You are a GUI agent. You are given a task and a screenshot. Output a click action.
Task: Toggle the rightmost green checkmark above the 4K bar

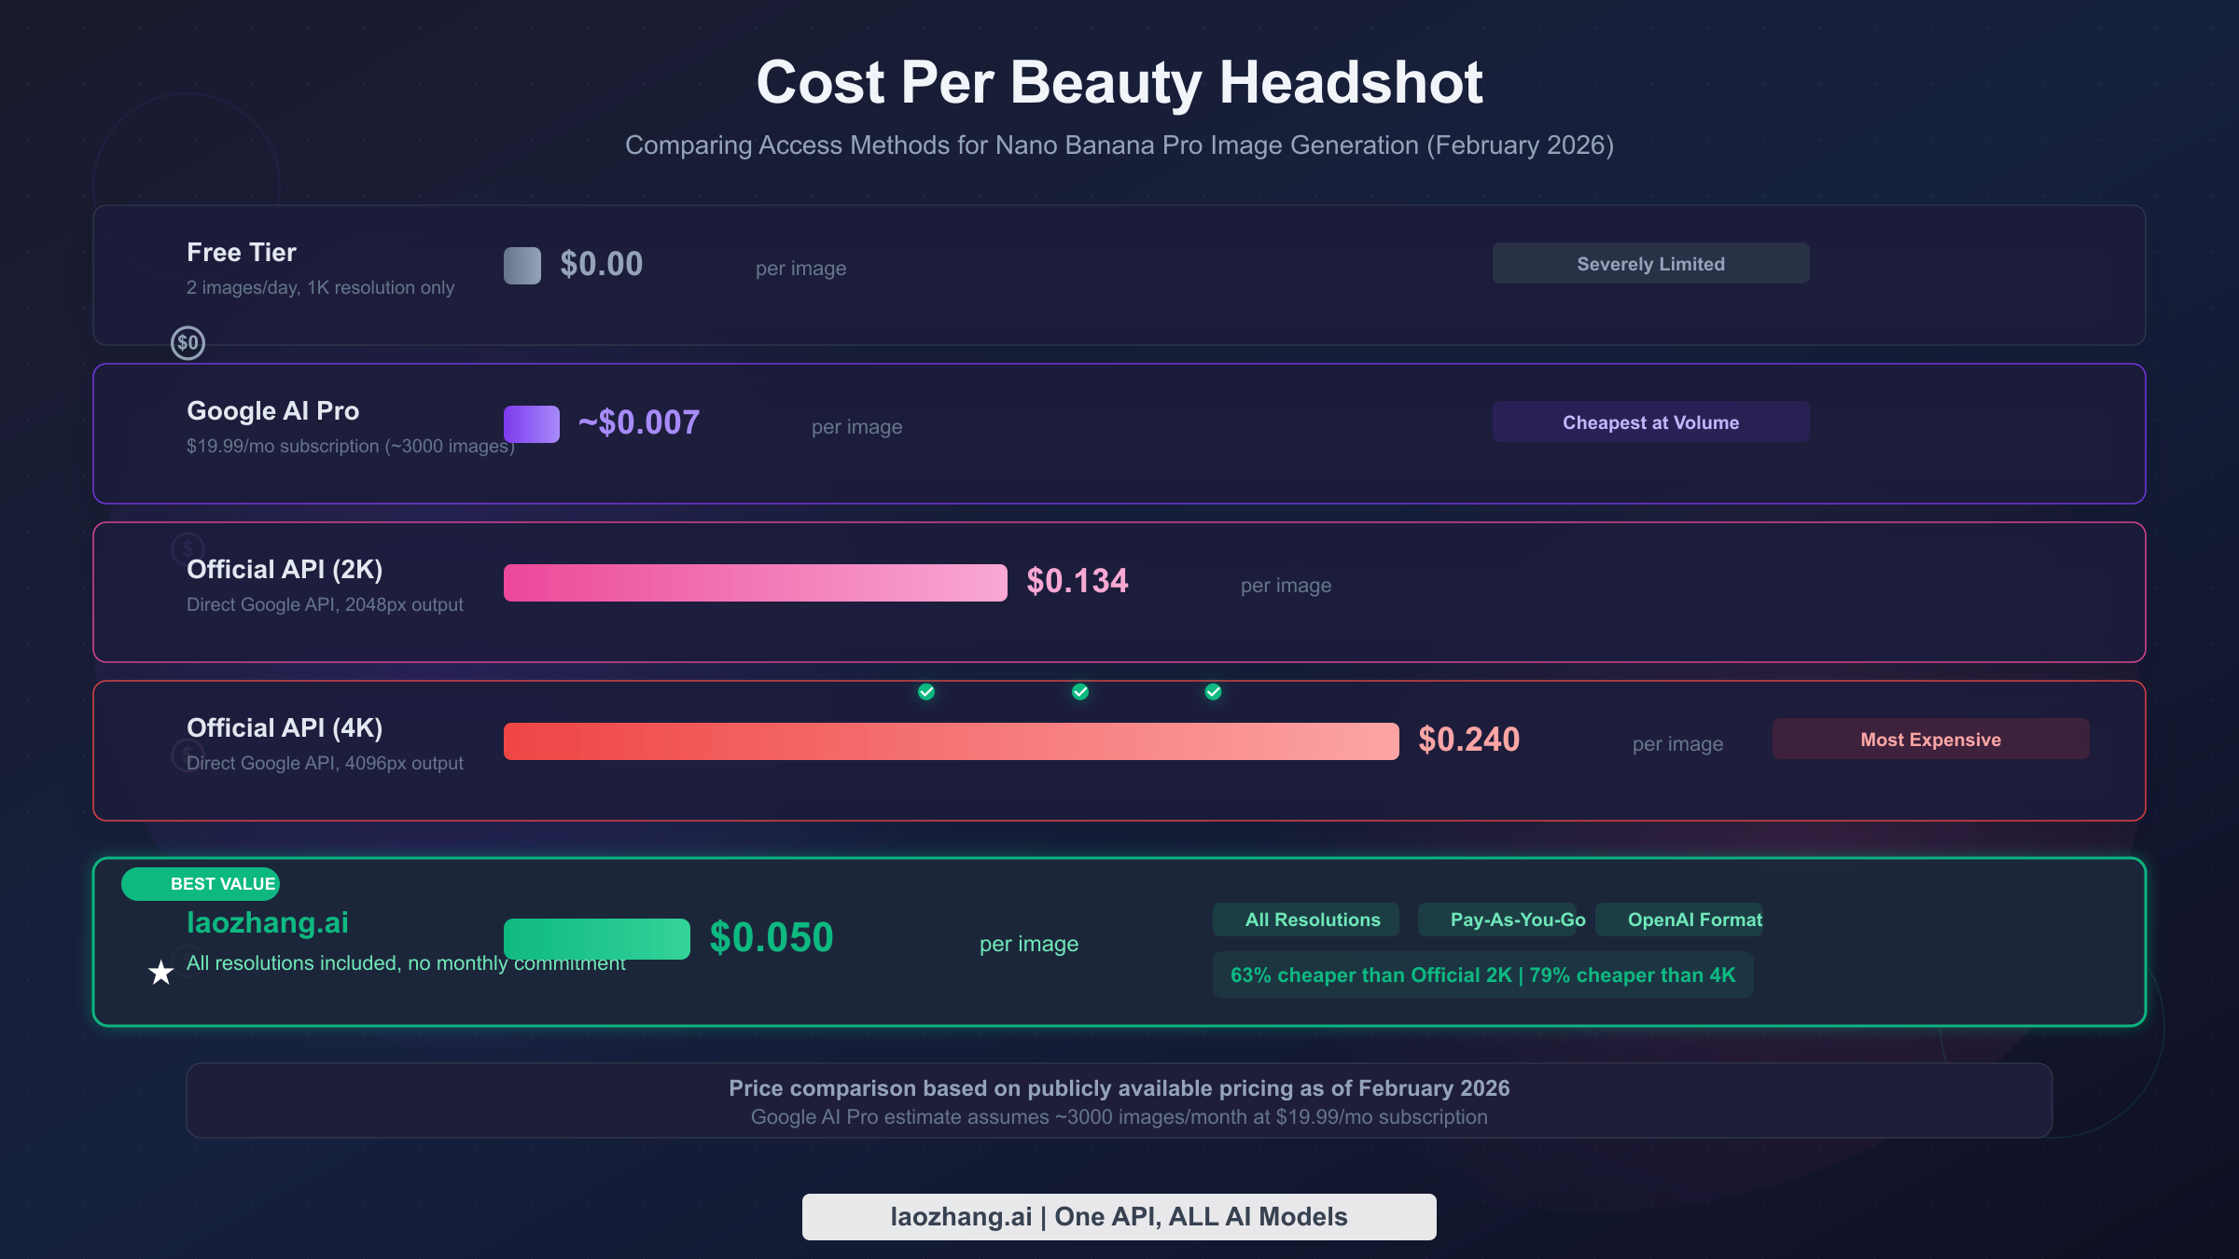click(1212, 692)
